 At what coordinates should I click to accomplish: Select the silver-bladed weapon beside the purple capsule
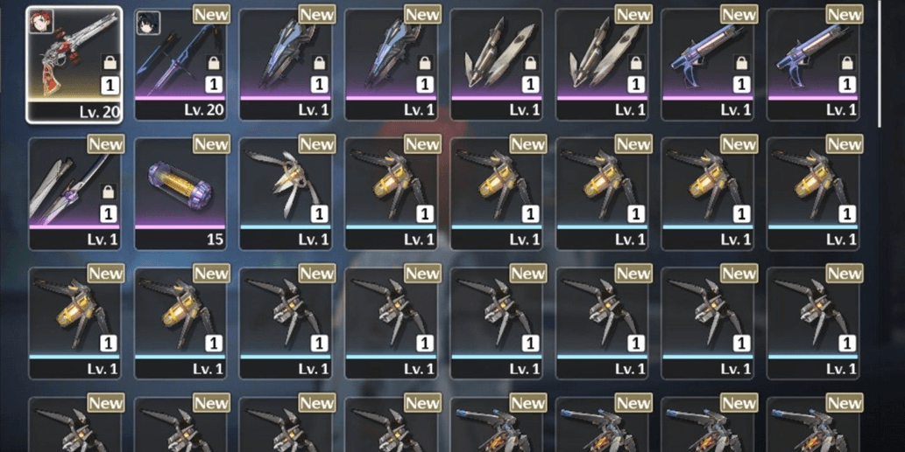click(286, 194)
